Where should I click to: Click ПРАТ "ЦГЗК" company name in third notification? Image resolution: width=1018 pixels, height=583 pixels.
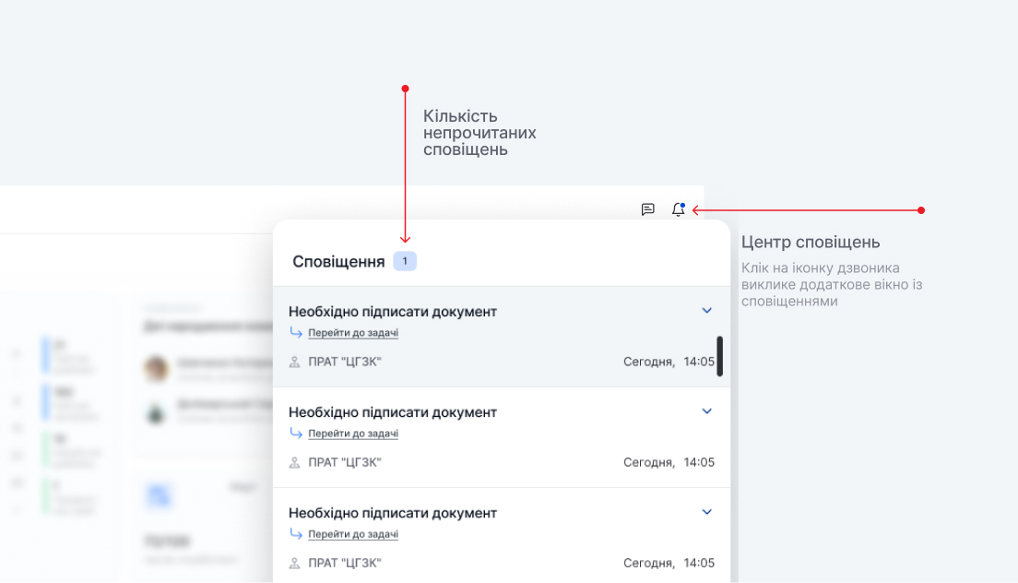(345, 563)
